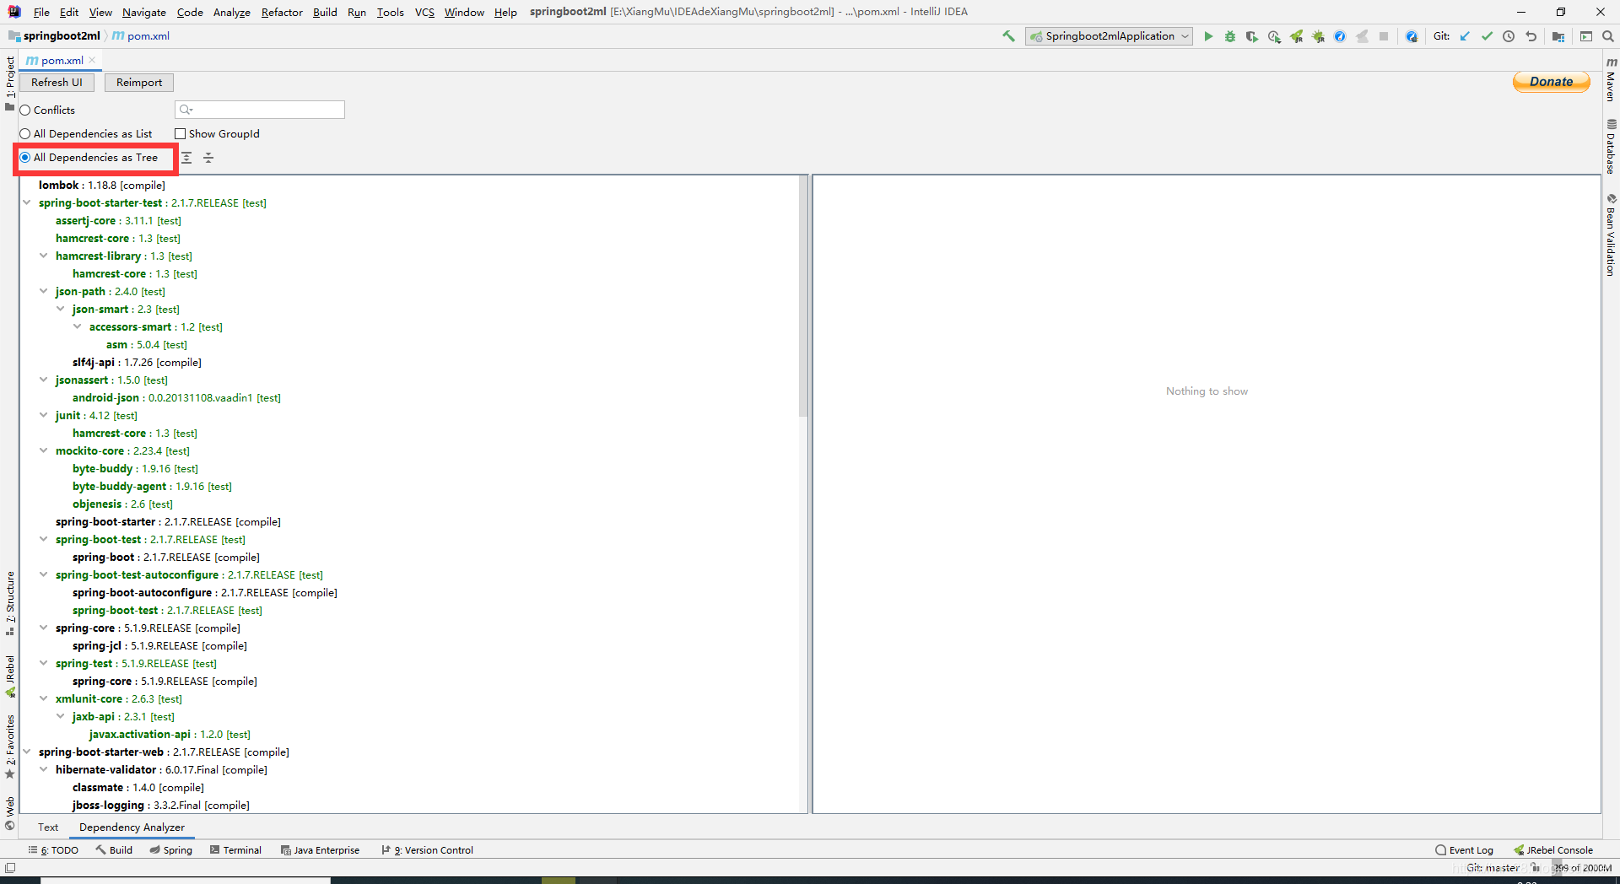Open the JRebel side panel
The height and width of the screenshot is (884, 1620).
(x=10, y=676)
